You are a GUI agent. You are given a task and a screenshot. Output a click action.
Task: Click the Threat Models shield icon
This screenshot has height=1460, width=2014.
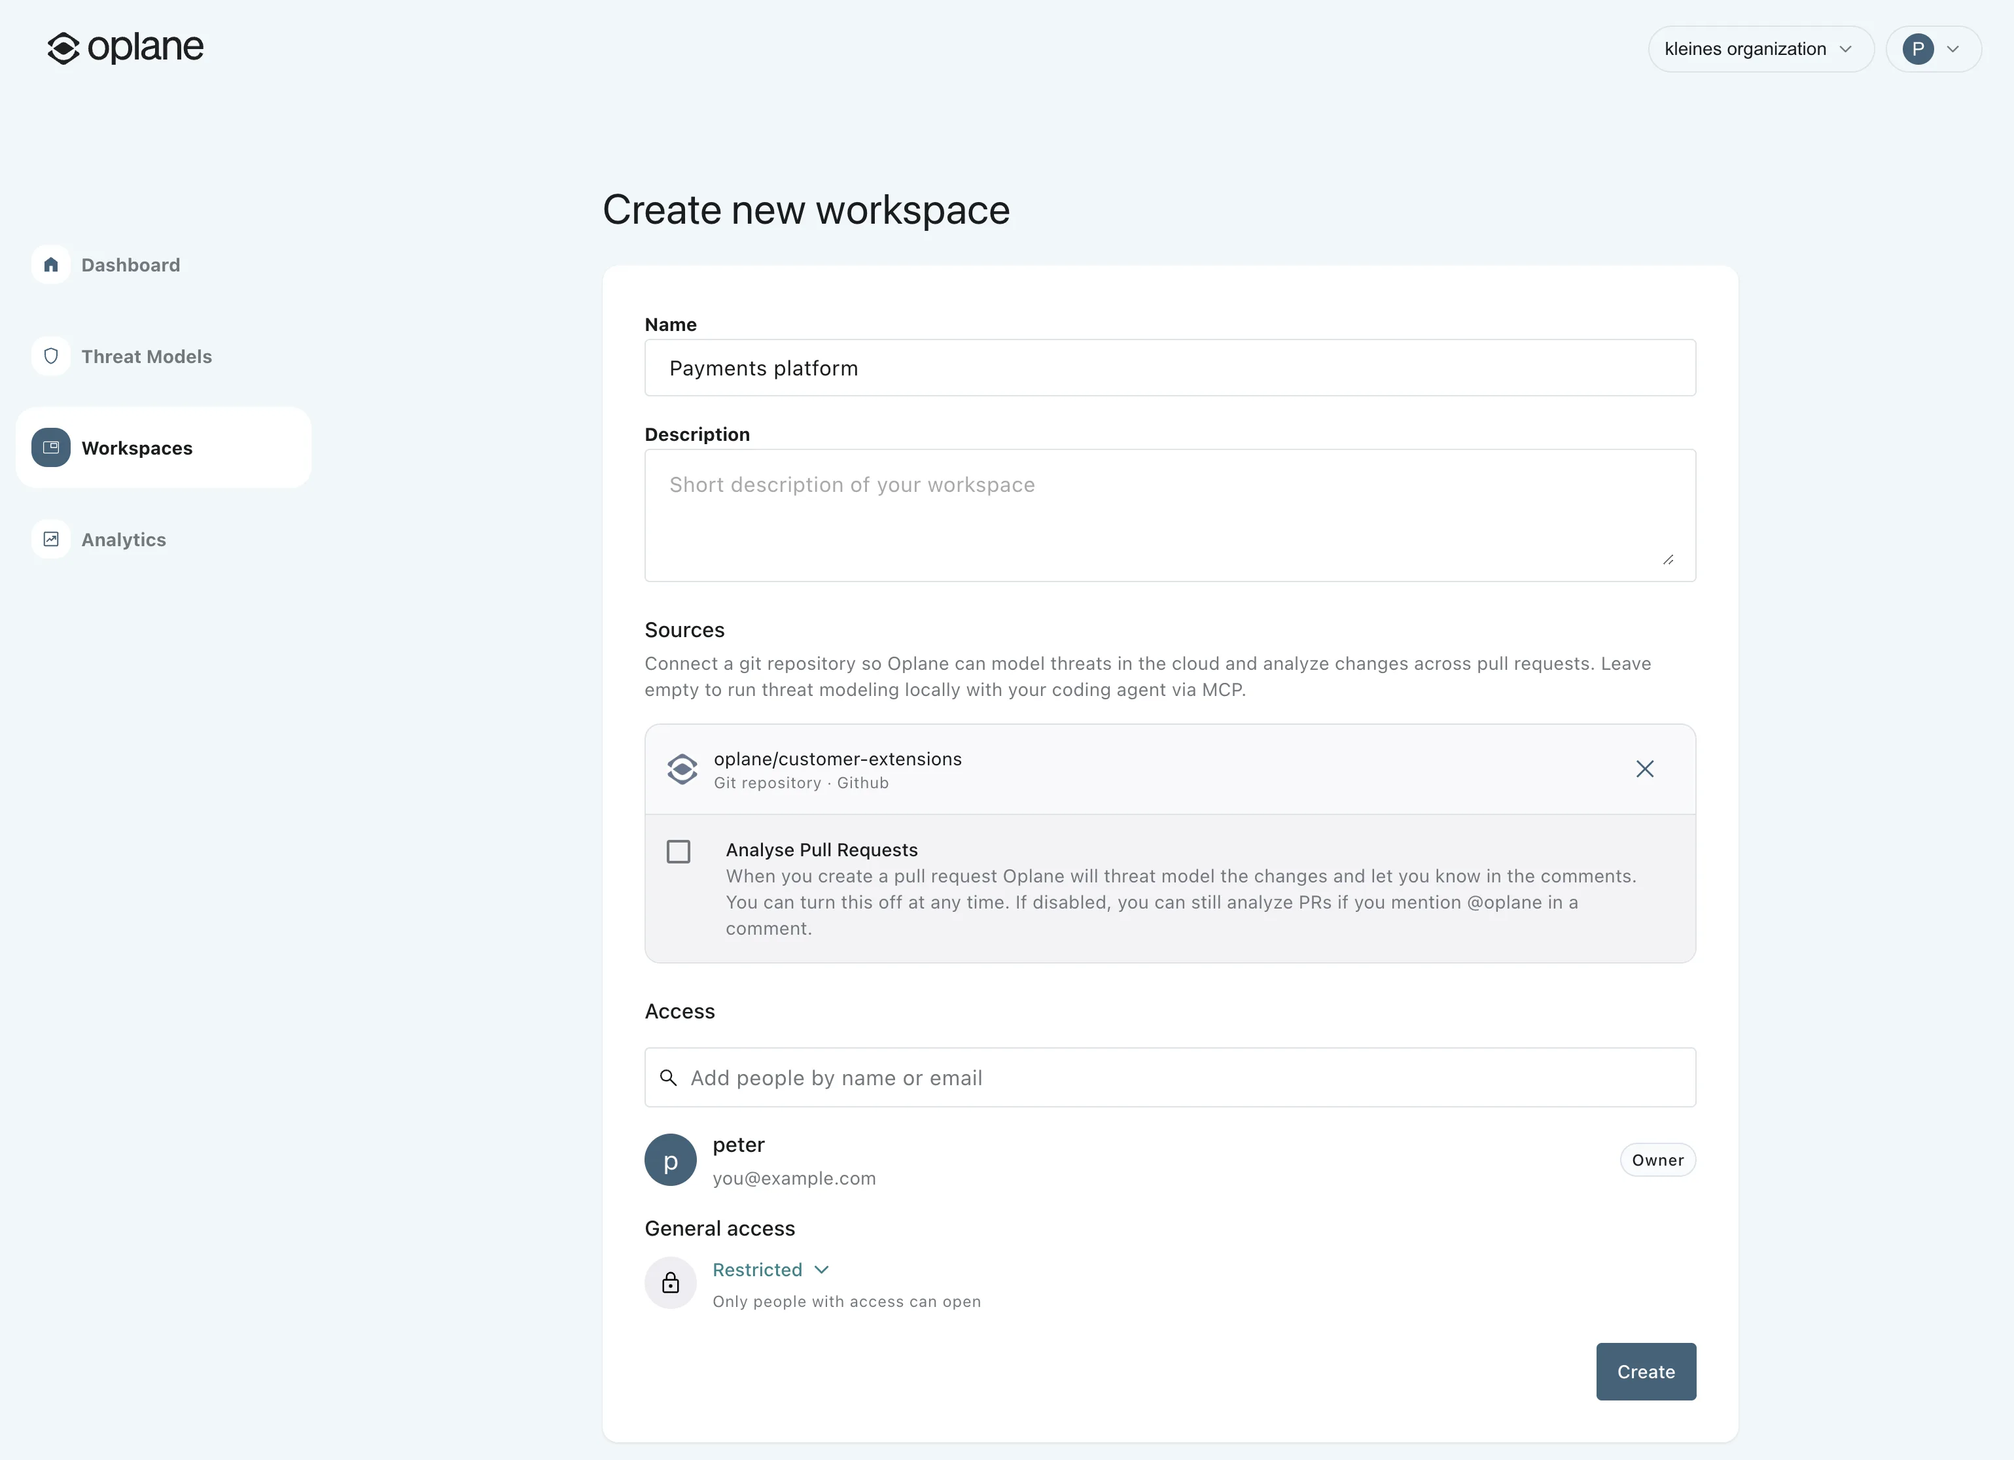[x=50, y=356]
